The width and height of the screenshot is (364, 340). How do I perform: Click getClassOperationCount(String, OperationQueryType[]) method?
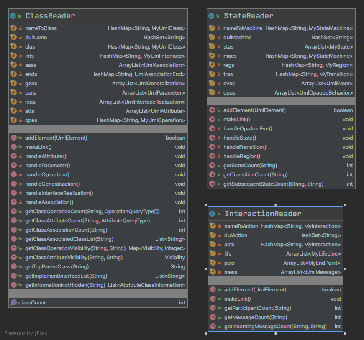92,212
